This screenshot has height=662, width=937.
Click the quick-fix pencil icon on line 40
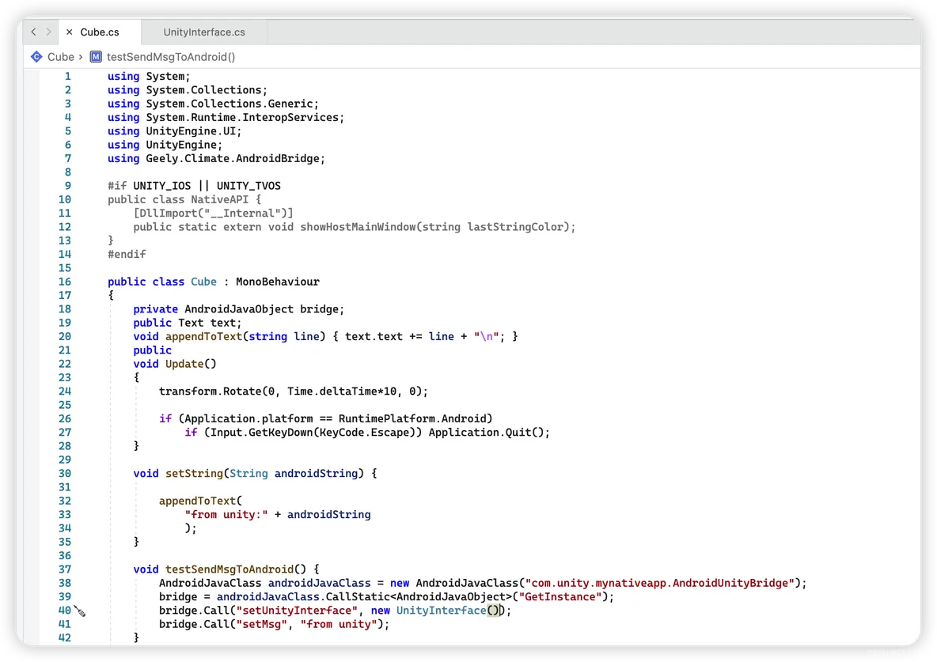pyautogui.click(x=80, y=611)
